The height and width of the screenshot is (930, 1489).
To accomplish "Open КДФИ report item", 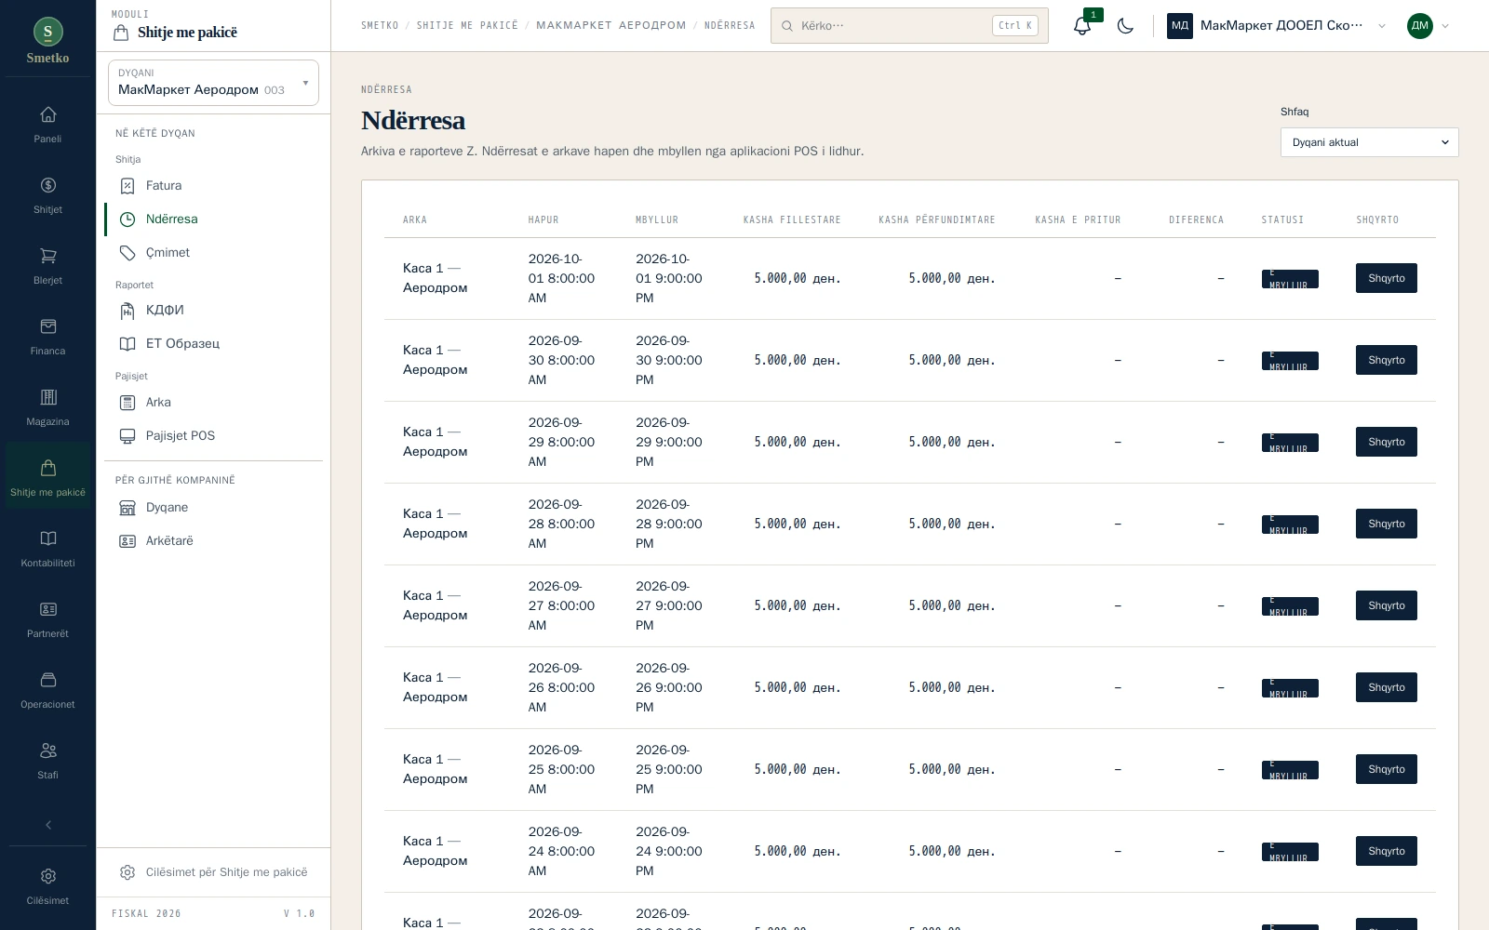I will pyautogui.click(x=213, y=311).
